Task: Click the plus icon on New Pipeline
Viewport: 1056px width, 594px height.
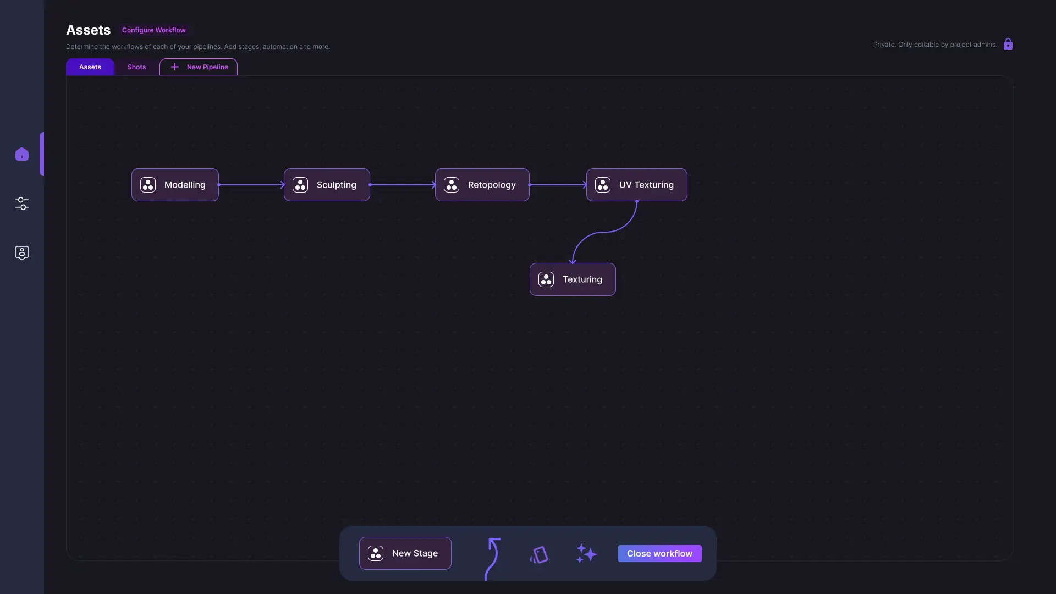Action: click(x=175, y=67)
